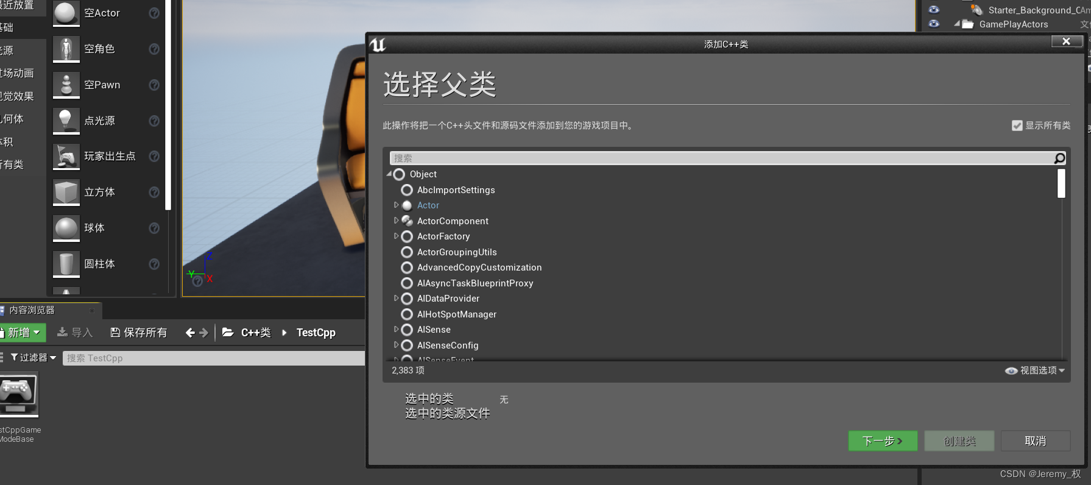1091x485 pixels.
Task: Click the folder icon before C++类
Action: click(228, 333)
